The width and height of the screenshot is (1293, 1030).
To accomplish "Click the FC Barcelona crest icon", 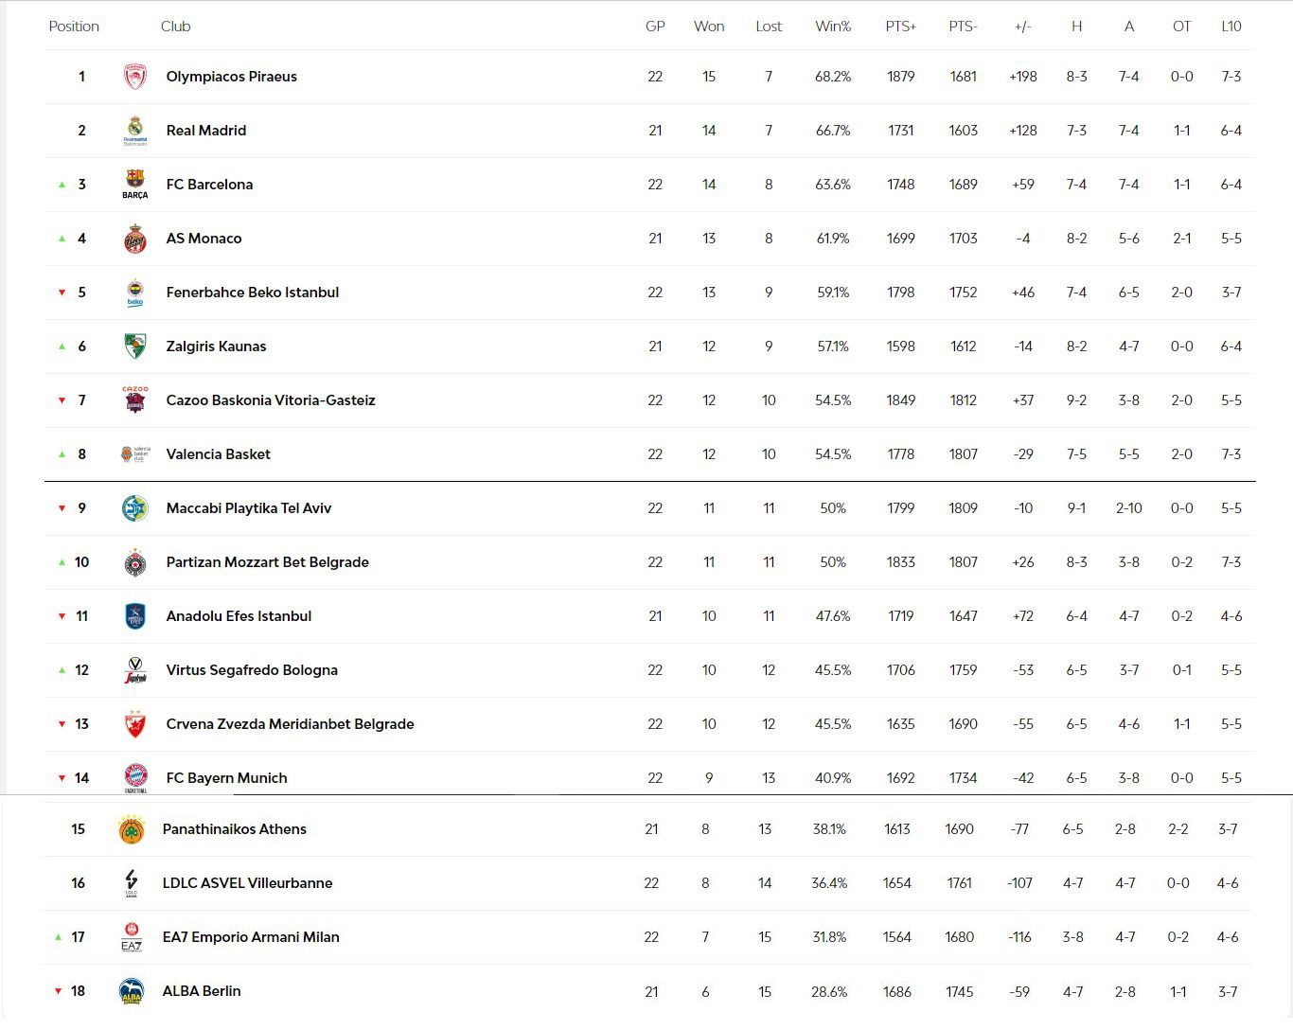I will [x=135, y=184].
